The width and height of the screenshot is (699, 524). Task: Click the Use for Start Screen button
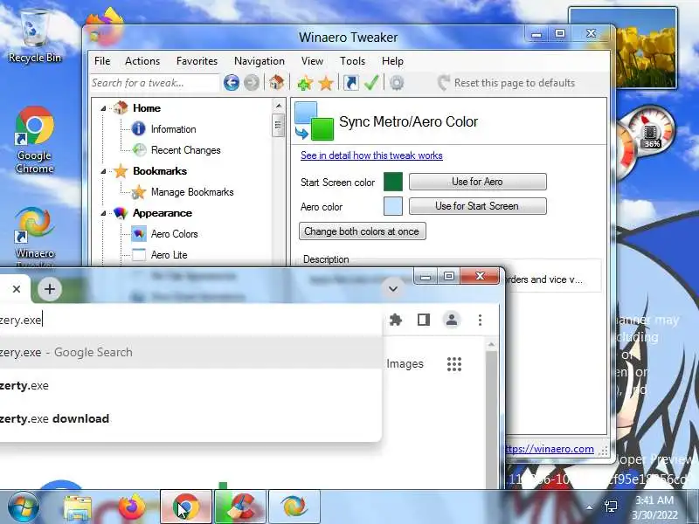[x=477, y=206]
